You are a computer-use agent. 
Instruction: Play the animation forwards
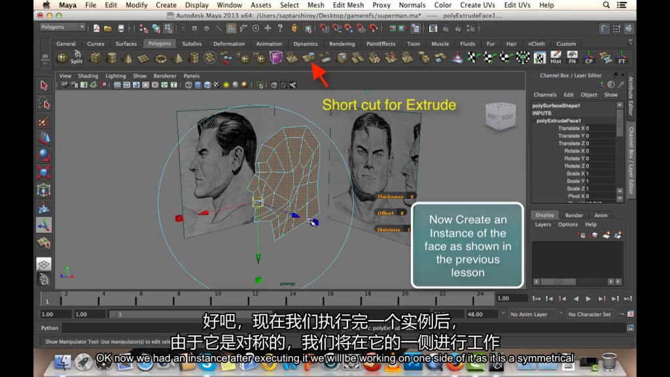tap(588, 298)
